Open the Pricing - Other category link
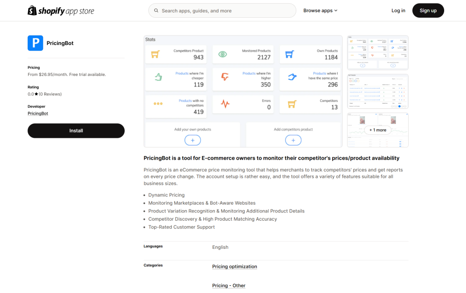Screen dimensions: 466x293 tap(229, 286)
